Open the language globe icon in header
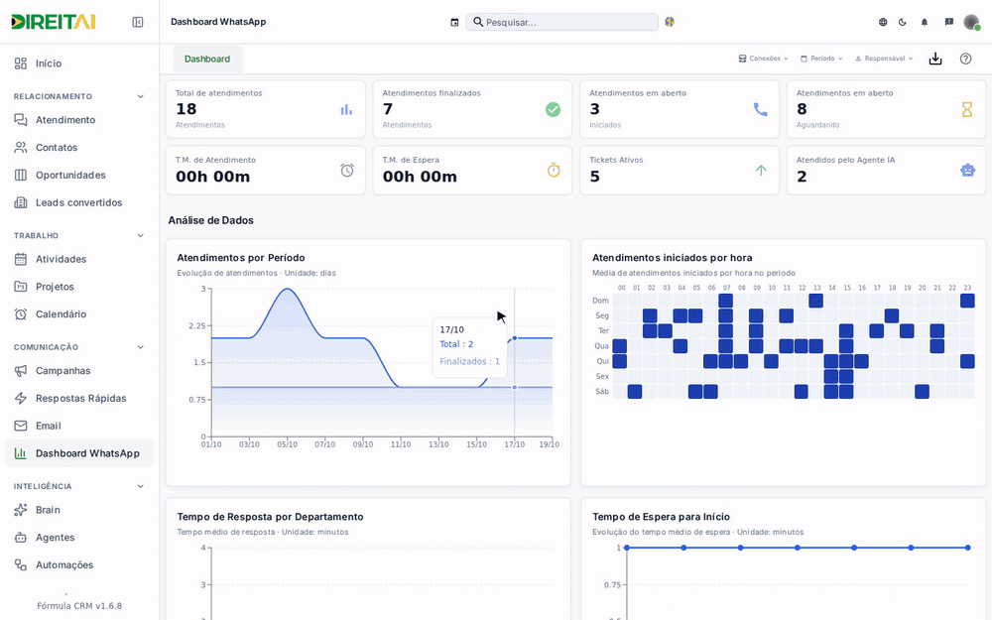 pos(883,22)
